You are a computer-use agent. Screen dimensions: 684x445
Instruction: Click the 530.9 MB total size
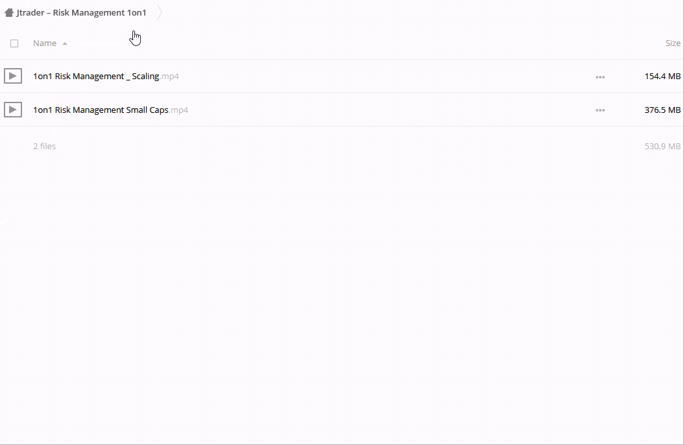click(x=662, y=146)
